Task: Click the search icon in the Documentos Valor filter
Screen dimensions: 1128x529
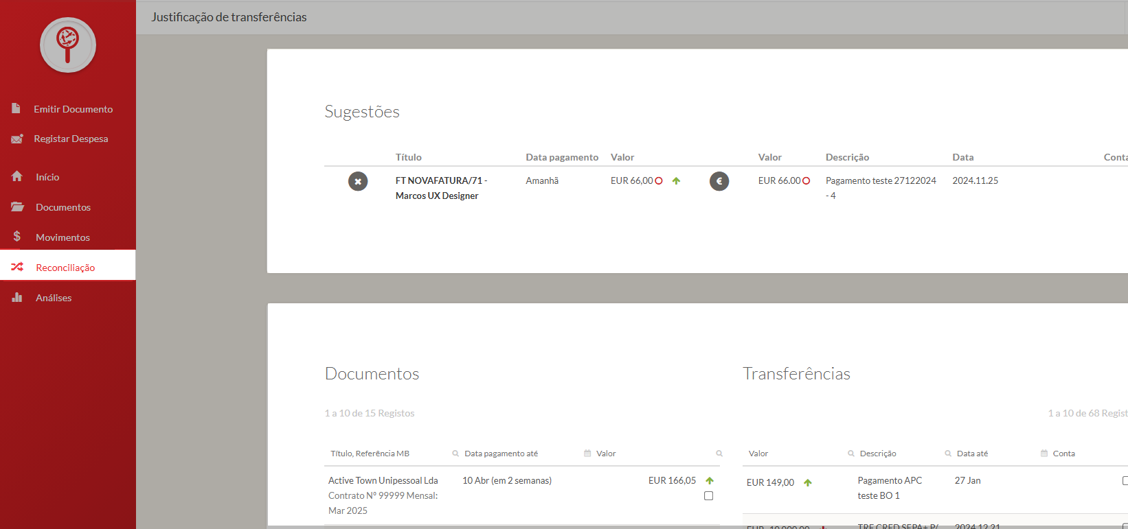Action: point(719,454)
